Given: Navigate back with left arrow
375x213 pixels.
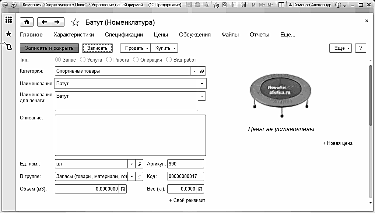Looking at the screenshot, I should (x=44, y=22).
